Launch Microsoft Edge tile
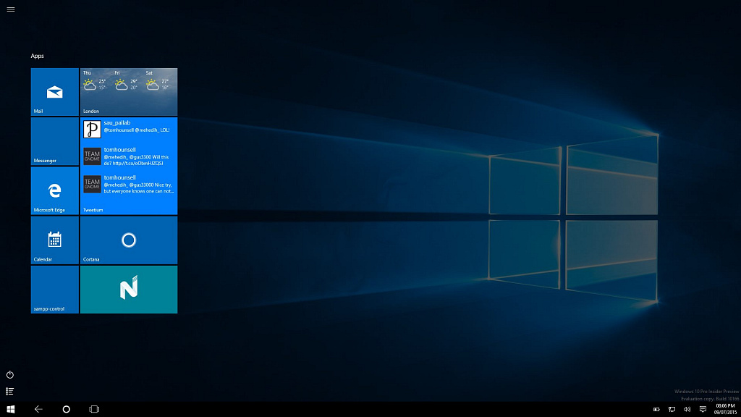This screenshot has height=417, width=741. pos(55,190)
